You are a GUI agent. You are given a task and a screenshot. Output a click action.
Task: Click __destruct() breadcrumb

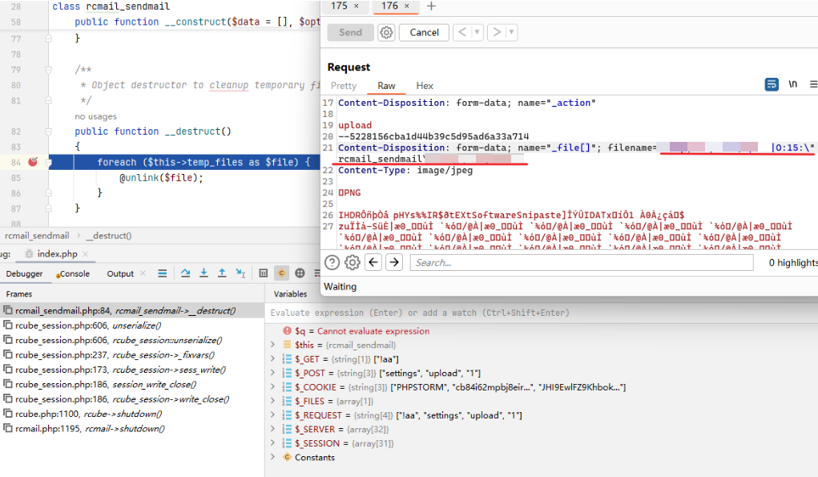point(108,236)
